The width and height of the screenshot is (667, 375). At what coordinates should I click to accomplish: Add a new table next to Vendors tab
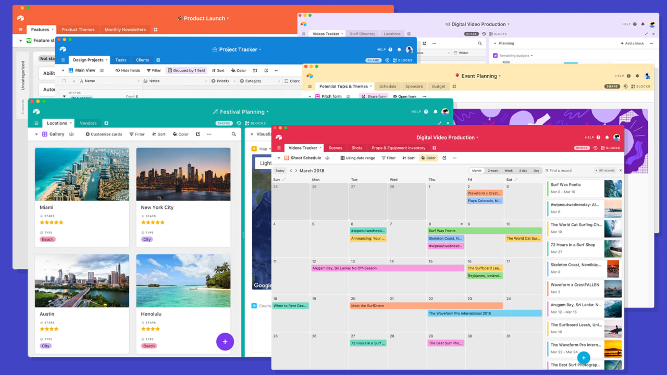coord(106,123)
